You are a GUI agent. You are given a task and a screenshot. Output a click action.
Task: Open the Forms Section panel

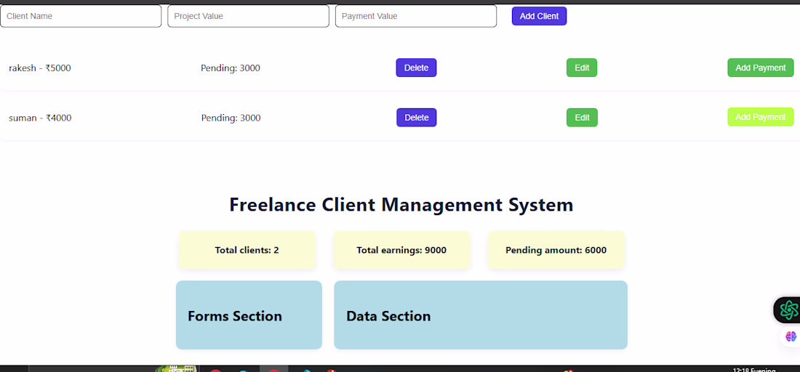[249, 315]
